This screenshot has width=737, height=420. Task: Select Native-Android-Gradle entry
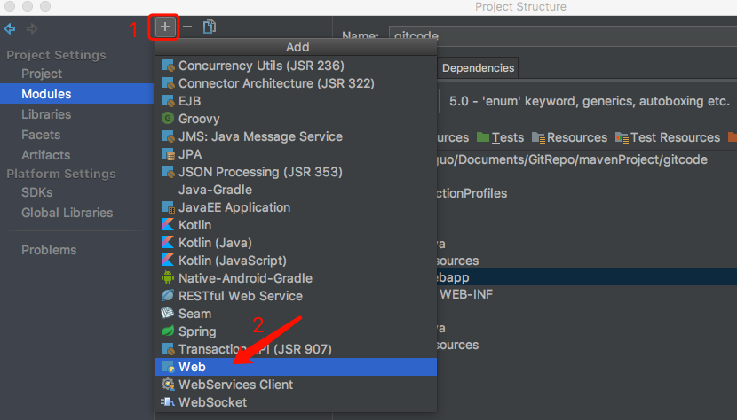tap(296, 278)
